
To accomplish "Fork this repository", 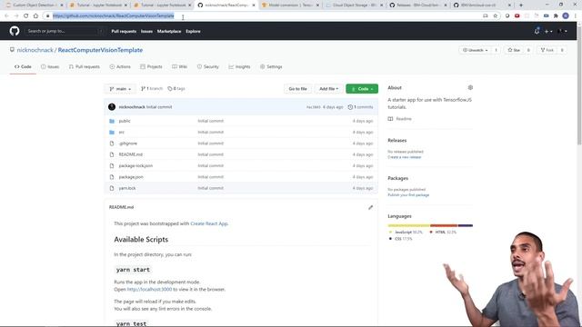I will (x=547, y=50).
